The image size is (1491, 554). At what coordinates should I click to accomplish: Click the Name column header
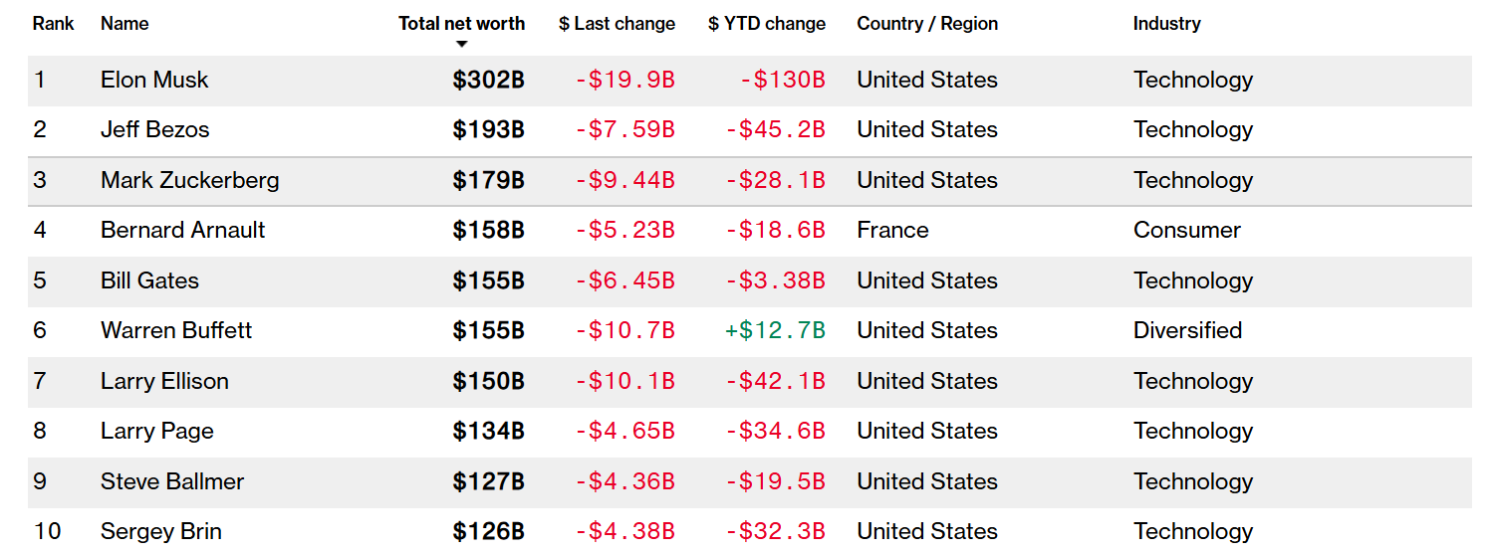pos(124,24)
